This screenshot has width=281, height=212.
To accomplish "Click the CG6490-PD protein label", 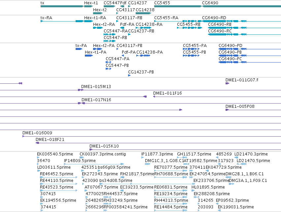I will point(230,45).
